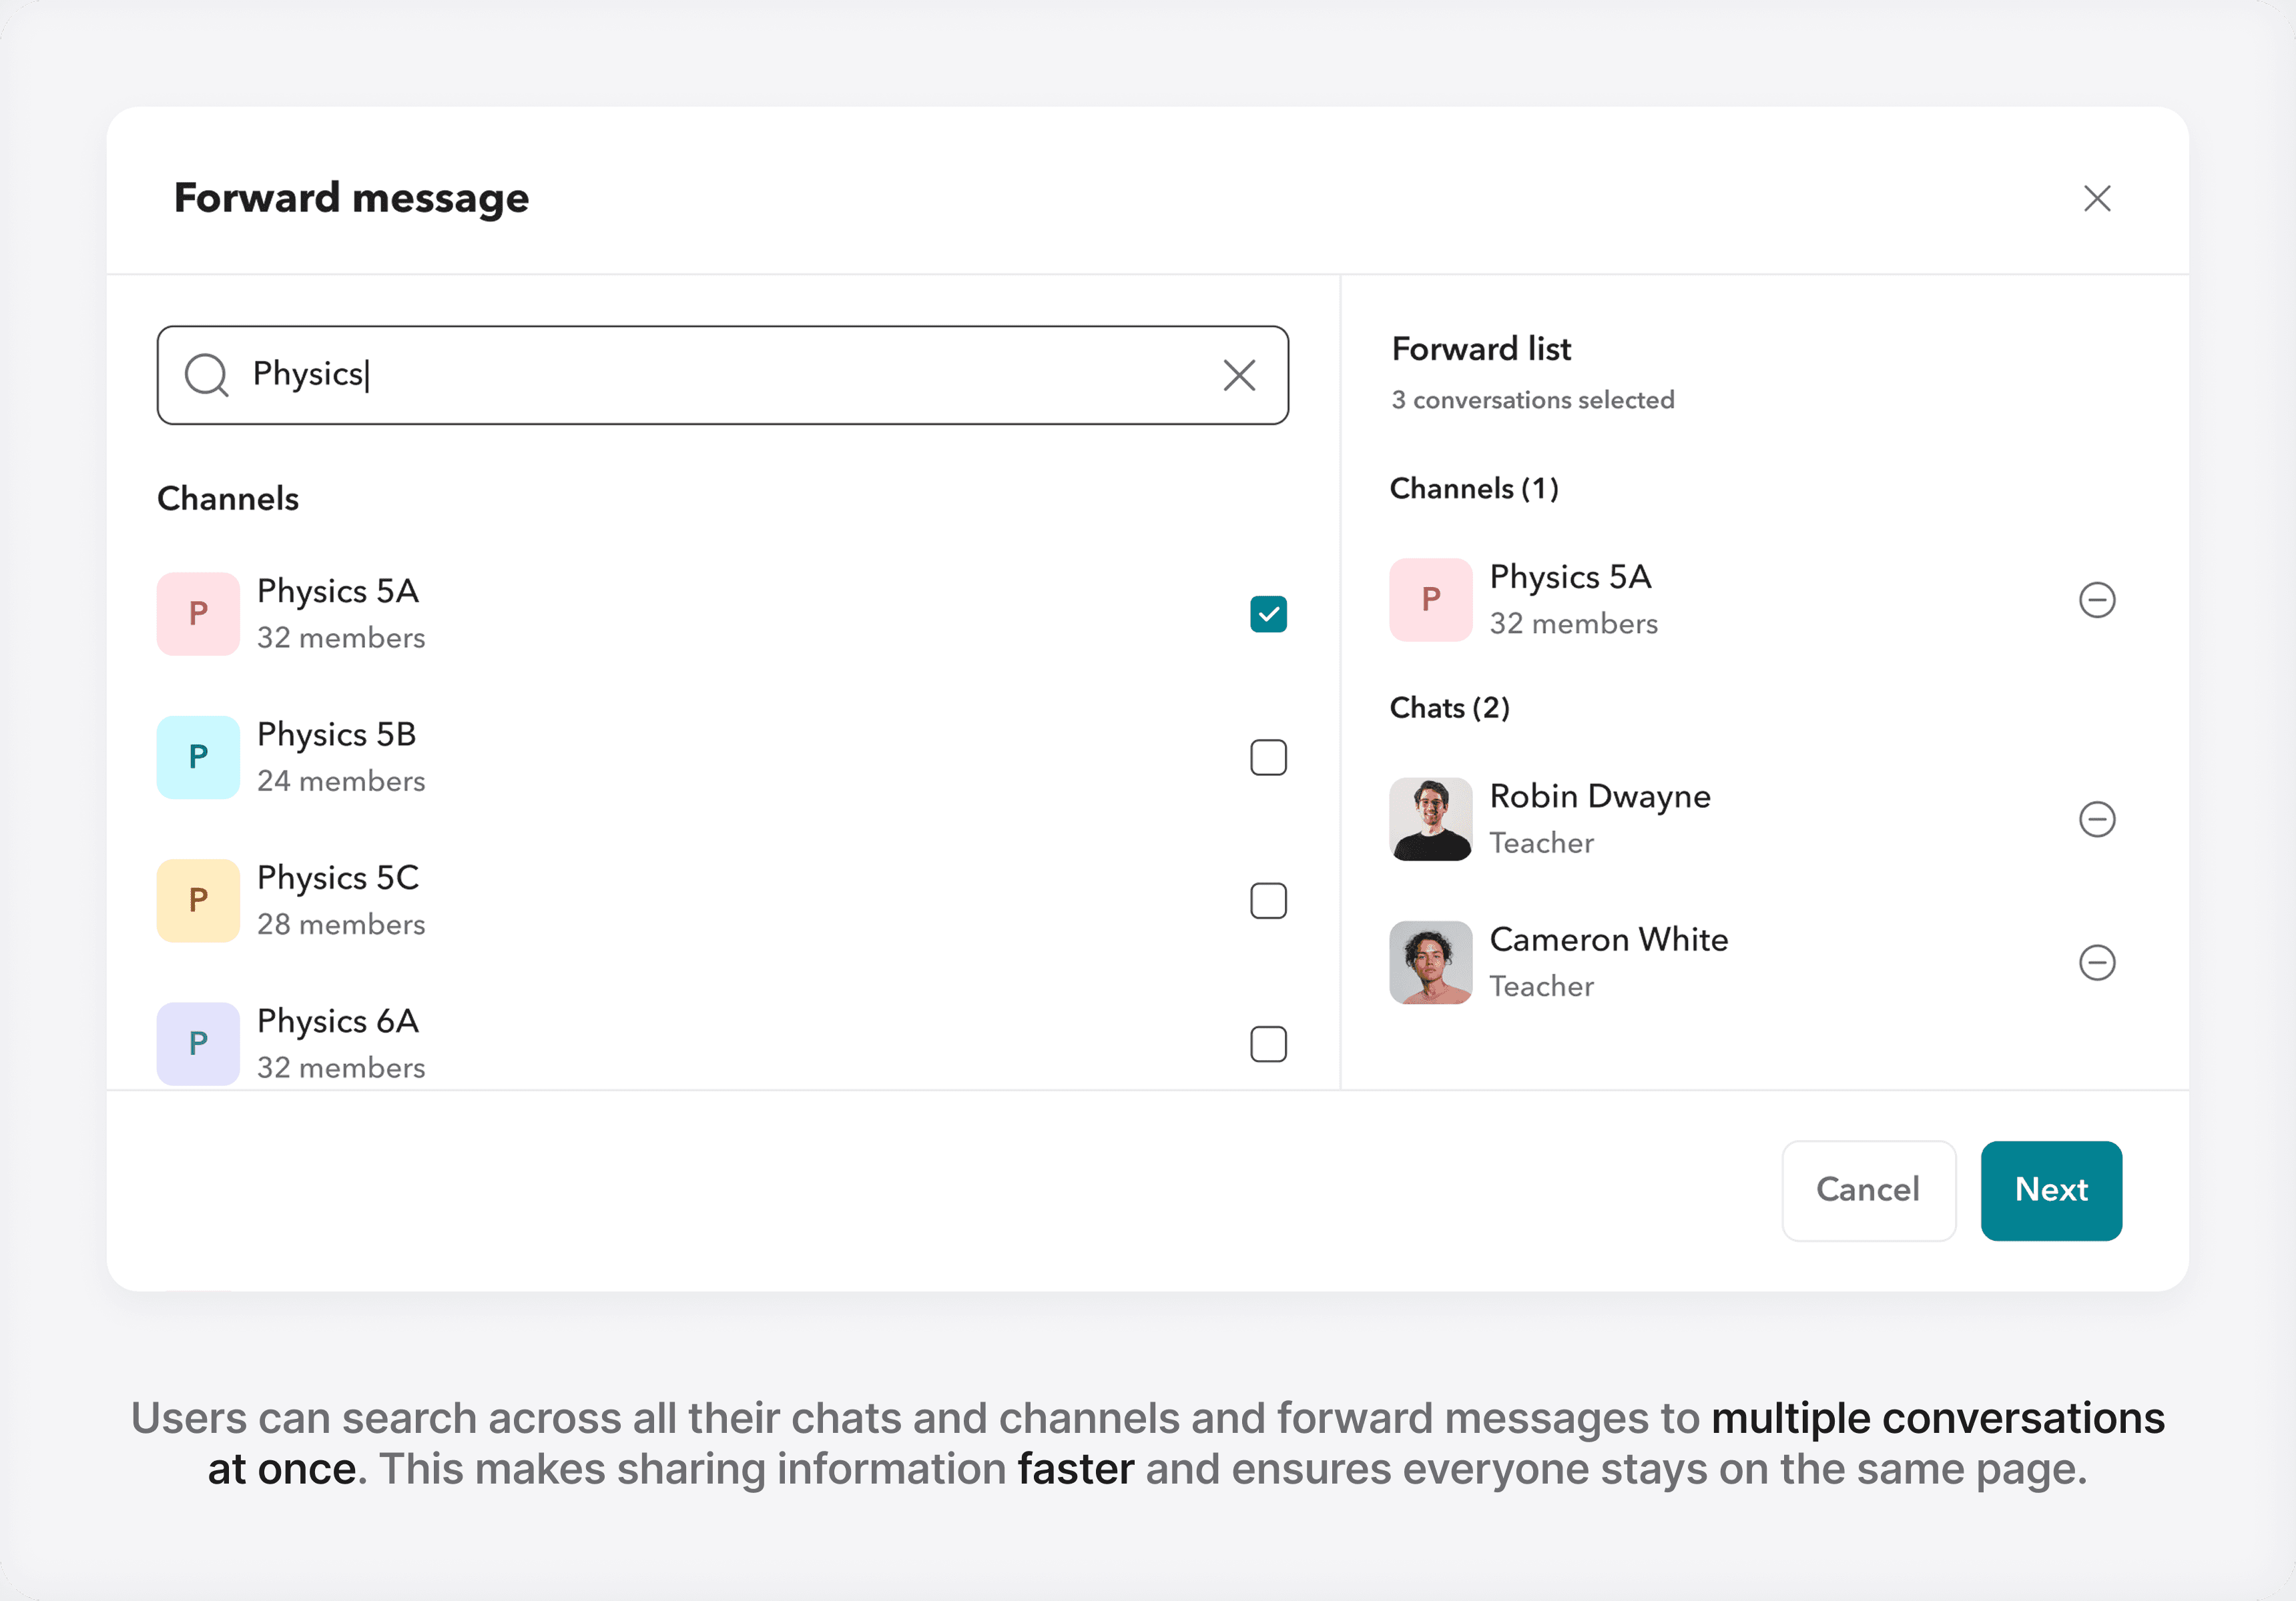Click Physics 5A avatar in Forward list
The width and height of the screenshot is (2296, 1601).
(x=1430, y=600)
